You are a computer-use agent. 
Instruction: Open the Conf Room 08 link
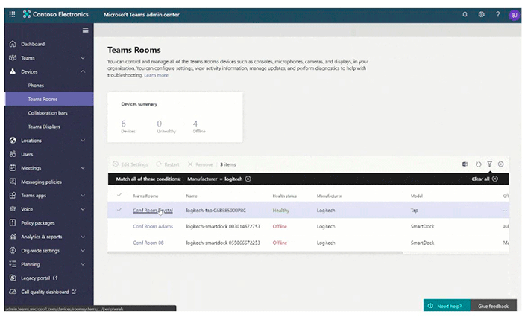(148, 243)
